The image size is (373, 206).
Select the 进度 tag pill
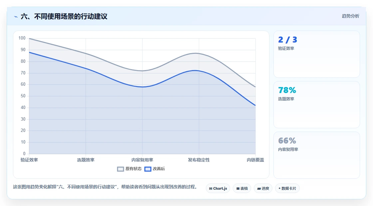(x=263, y=188)
